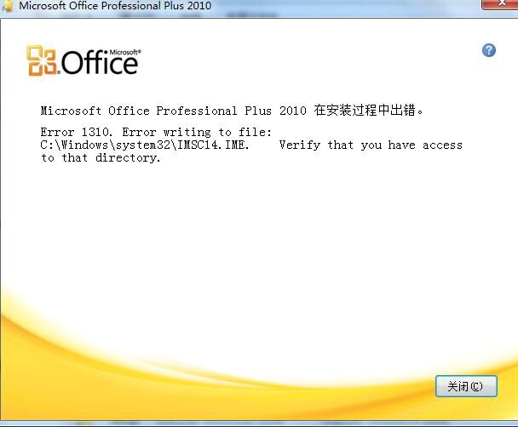Close the installer window with the red X
Viewport: 518px width, 427px height.
(500, 4)
